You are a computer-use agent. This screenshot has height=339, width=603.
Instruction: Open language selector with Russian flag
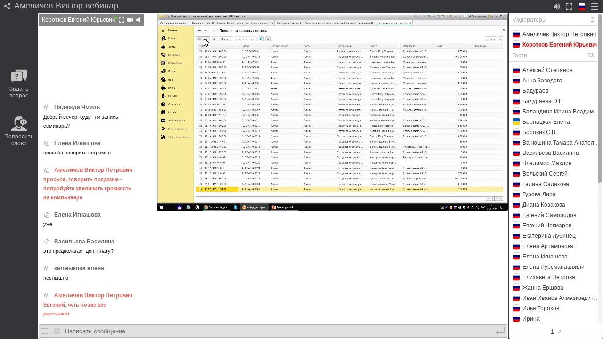[582, 7]
